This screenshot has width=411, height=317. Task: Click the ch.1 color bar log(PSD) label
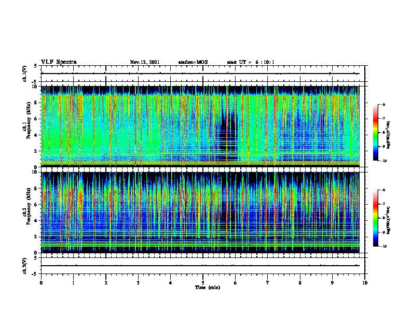point(389,135)
